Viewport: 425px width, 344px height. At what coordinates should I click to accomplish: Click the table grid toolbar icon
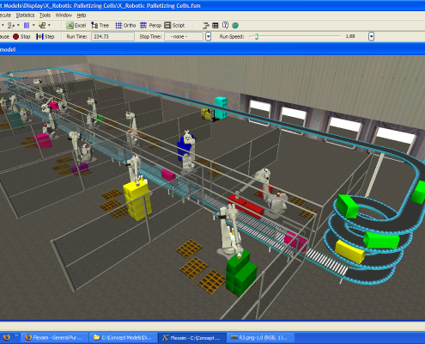216,26
